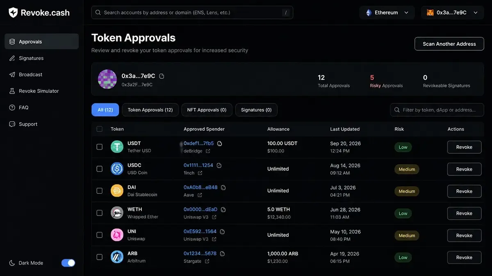The width and height of the screenshot is (492, 276).
Task: Open Aave external link icon
Action: click(200, 195)
